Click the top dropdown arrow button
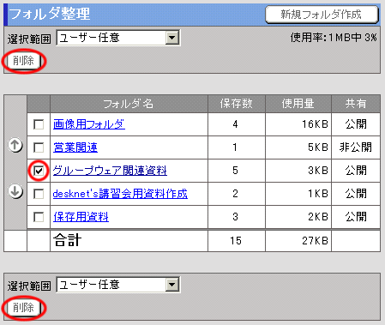 click(172, 38)
